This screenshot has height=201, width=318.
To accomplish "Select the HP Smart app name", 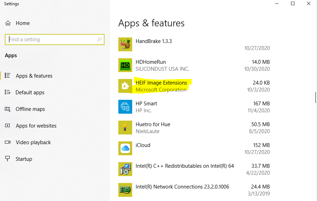I will pyautogui.click(x=146, y=104).
